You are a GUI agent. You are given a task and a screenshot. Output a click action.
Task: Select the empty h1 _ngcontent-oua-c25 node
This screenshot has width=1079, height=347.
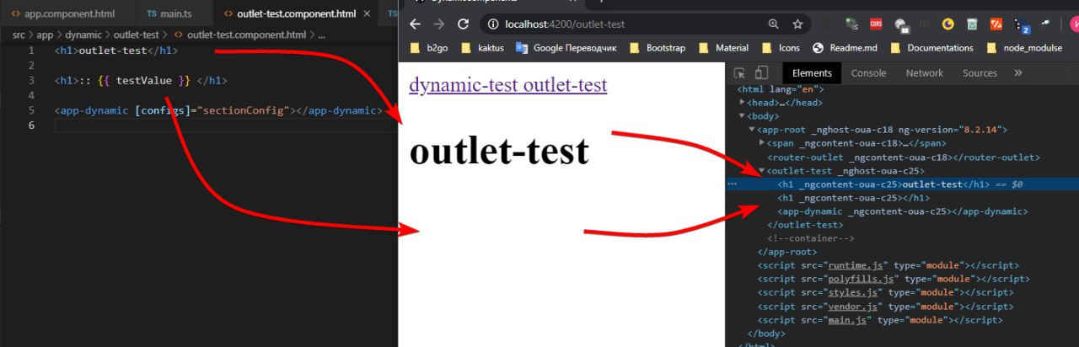855,198
